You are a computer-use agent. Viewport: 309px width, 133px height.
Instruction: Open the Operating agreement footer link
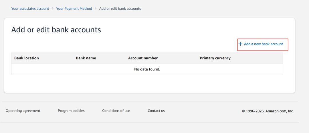[x=23, y=111]
